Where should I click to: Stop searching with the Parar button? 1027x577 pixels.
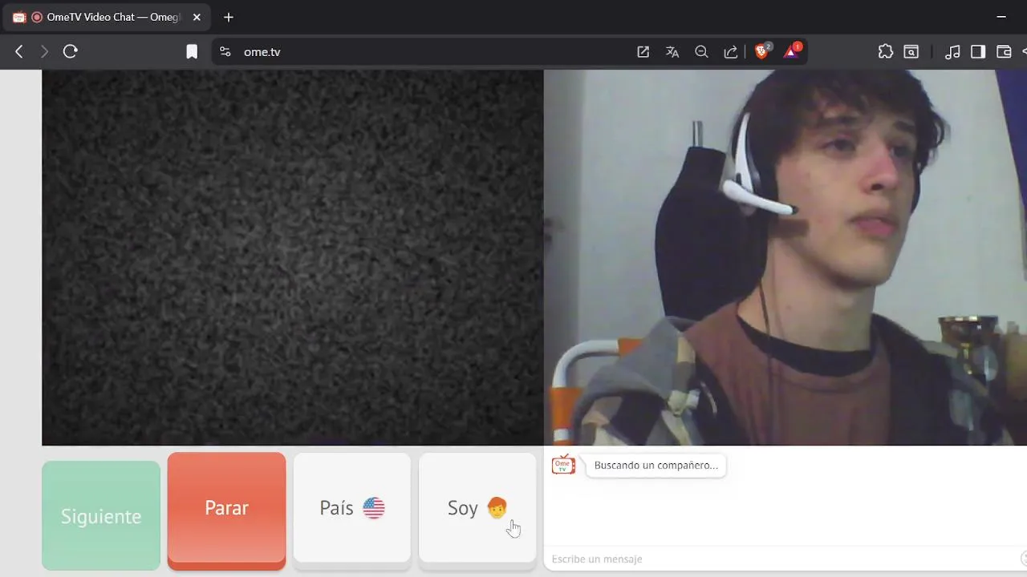click(226, 510)
